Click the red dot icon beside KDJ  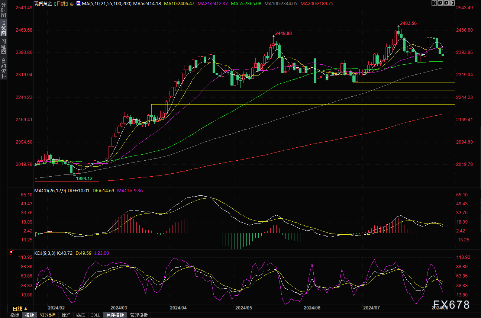tap(11, 253)
